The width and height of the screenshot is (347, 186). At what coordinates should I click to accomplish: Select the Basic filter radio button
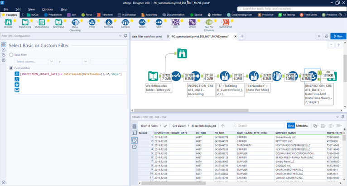tap(11, 55)
